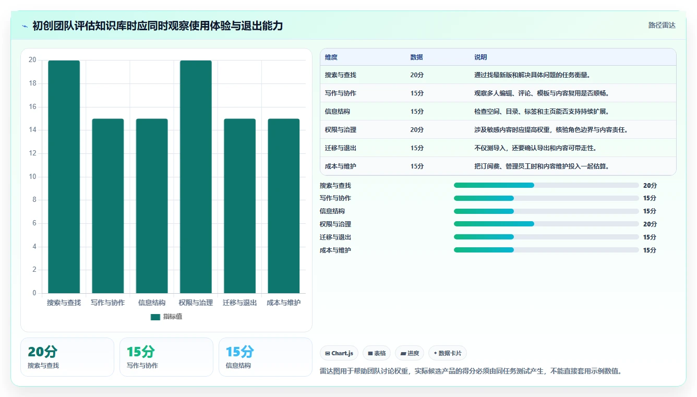Open the 15分 写作与协作 data card
Viewport: 697px width, 397px height.
pyautogui.click(x=166, y=357)
